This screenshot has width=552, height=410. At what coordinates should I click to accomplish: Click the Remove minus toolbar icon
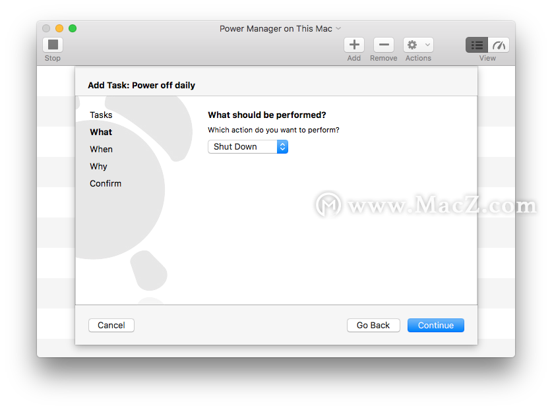click(384, 45)
